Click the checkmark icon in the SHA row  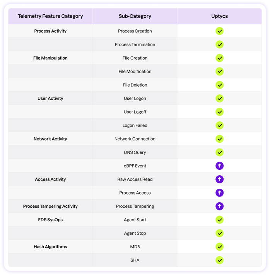[x=219, y=260]
